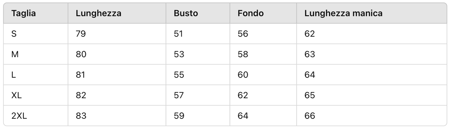Click the Lunghezza column header
This screenshot has width=451, height=133.
pos(98,13)
